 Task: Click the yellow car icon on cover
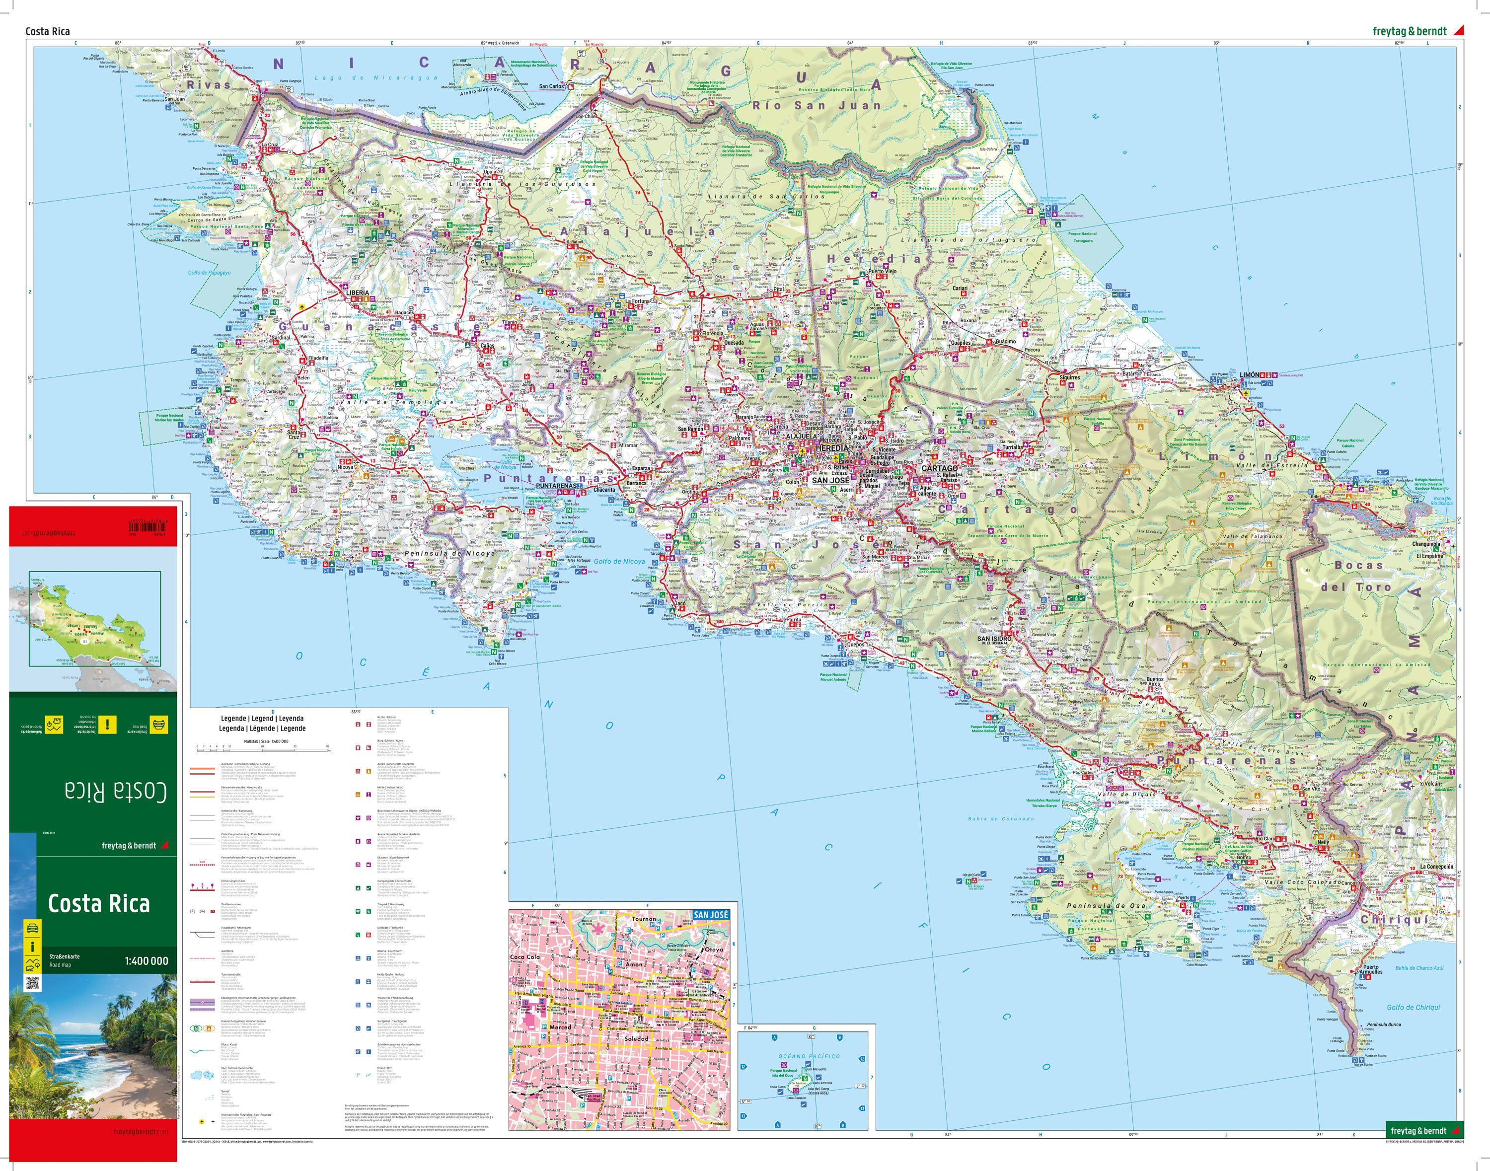click(x=32, y=928)
